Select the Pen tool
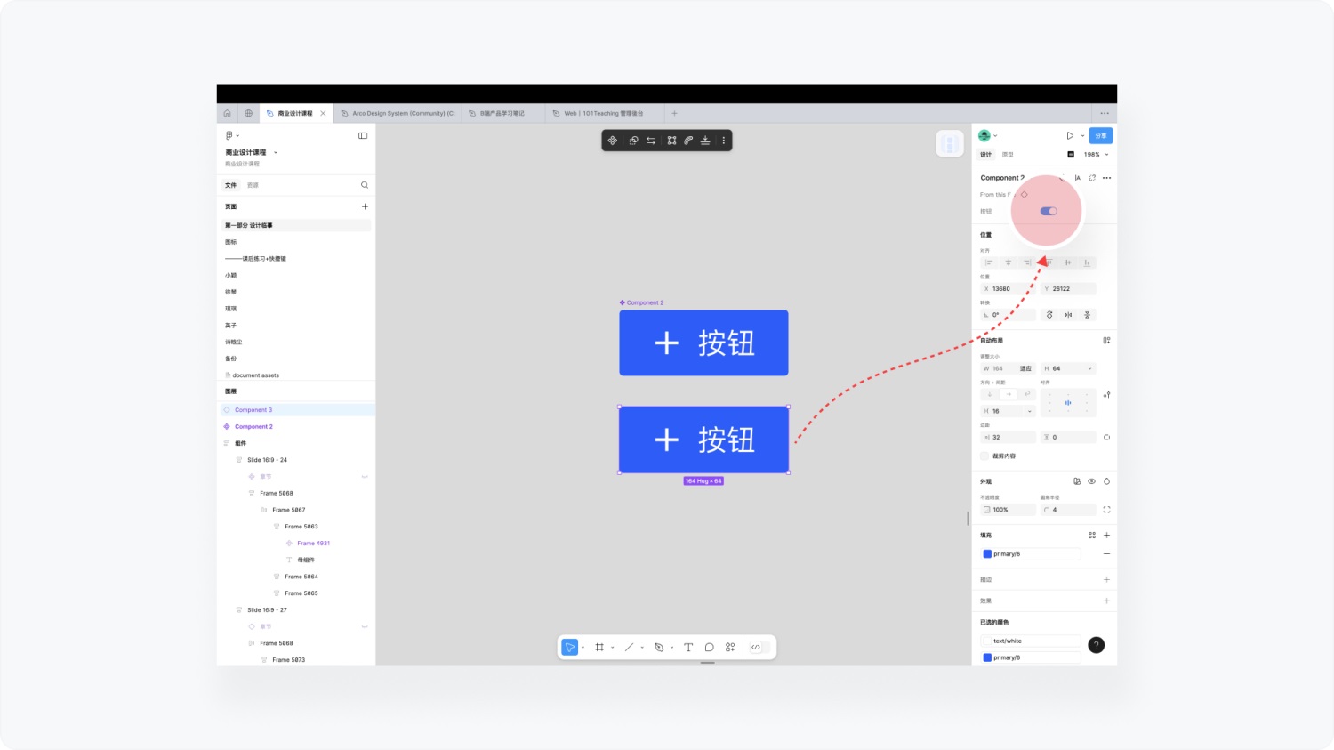Screen dimensions: 1334x750 pyautogui.click(x=660, y=647)
